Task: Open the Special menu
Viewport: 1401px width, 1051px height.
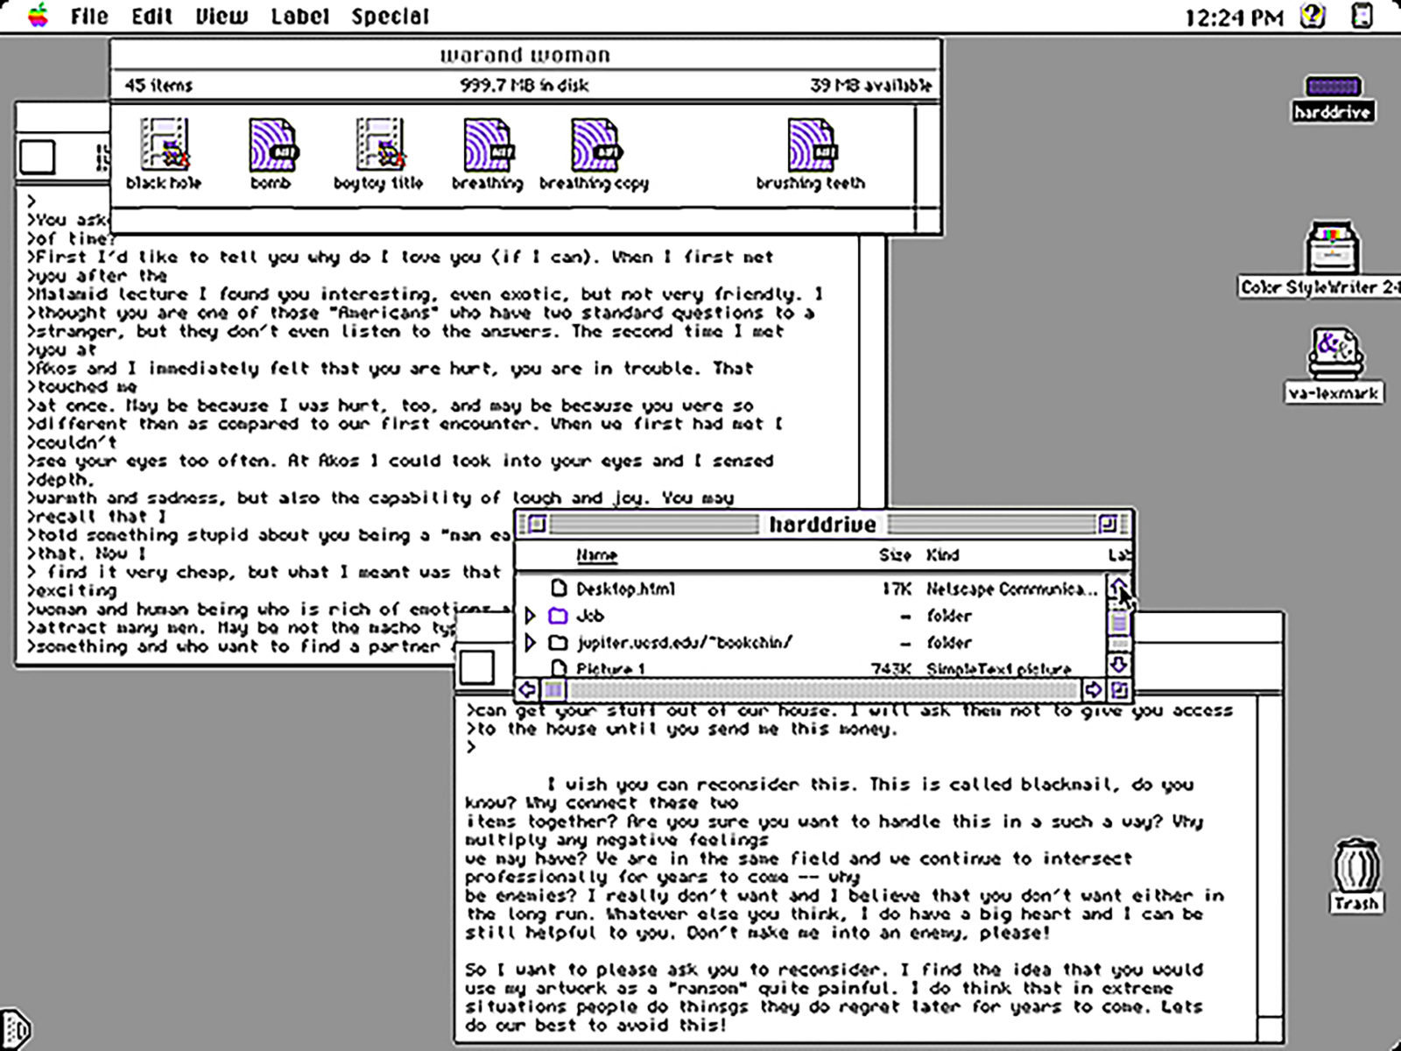Action: point(390,16)
